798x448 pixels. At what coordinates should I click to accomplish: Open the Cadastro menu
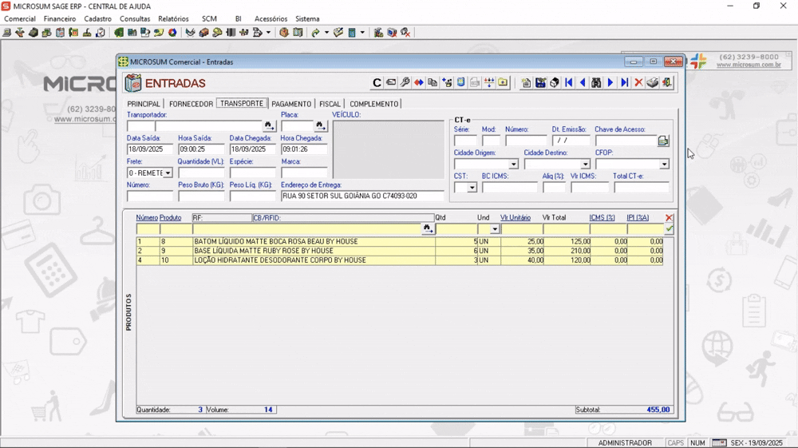97,19
